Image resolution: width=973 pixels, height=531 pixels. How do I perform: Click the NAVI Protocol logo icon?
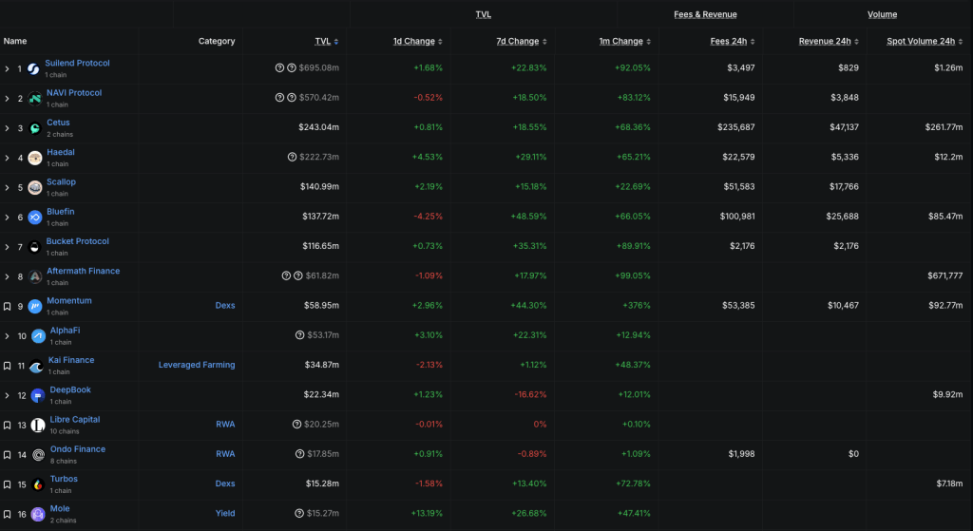(35, 99)
